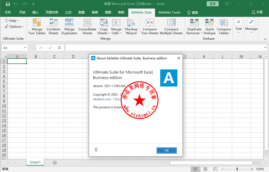Image resolution: width=269 pixels, height=172 pixels.
Task: Close the About Ablebits dialog
Action: pos(179,58)
